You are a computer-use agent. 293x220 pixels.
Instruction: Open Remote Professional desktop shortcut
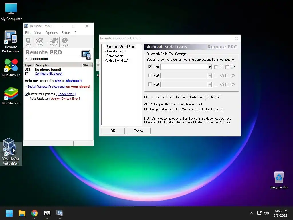click(x=11, y=42)
